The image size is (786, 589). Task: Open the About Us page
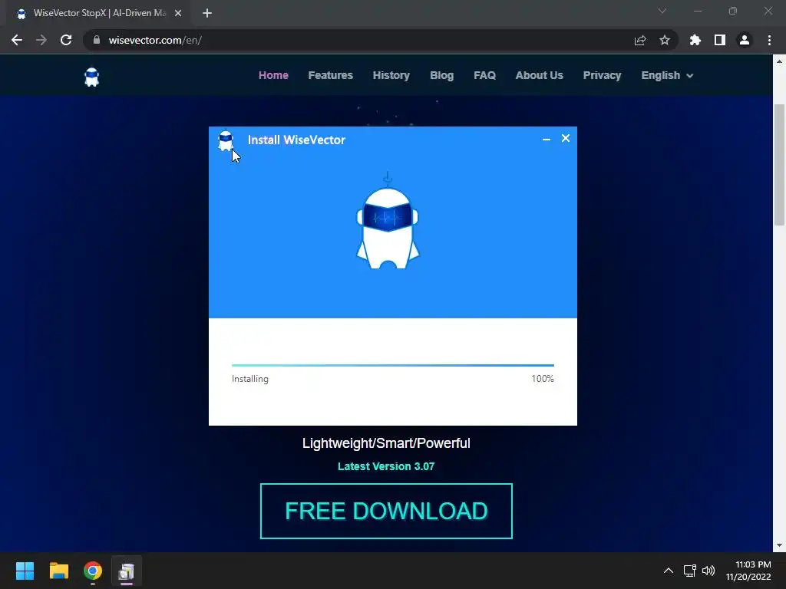540,75
